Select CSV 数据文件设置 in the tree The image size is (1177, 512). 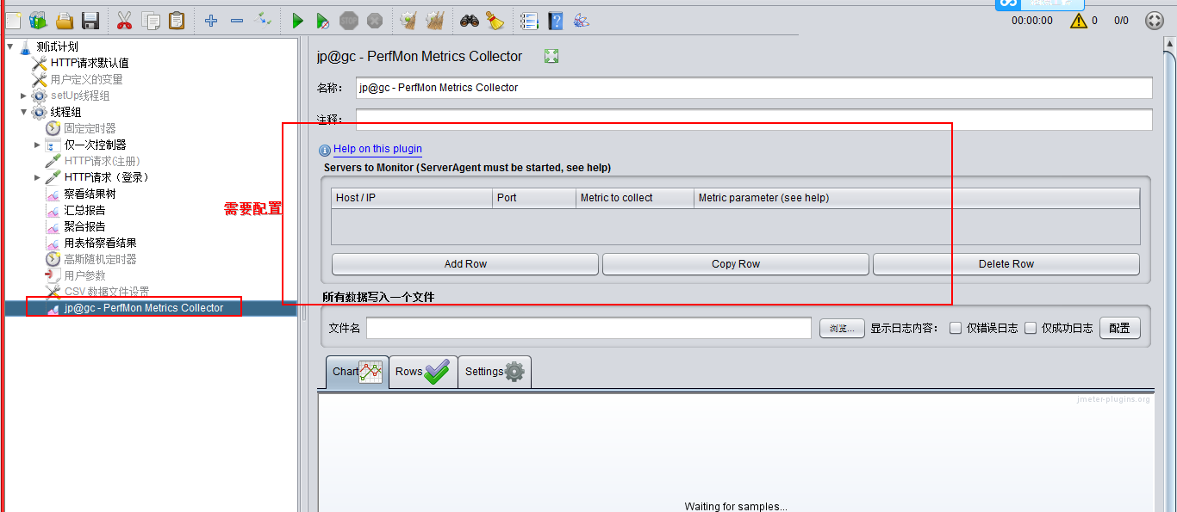(x=106, y=292)
